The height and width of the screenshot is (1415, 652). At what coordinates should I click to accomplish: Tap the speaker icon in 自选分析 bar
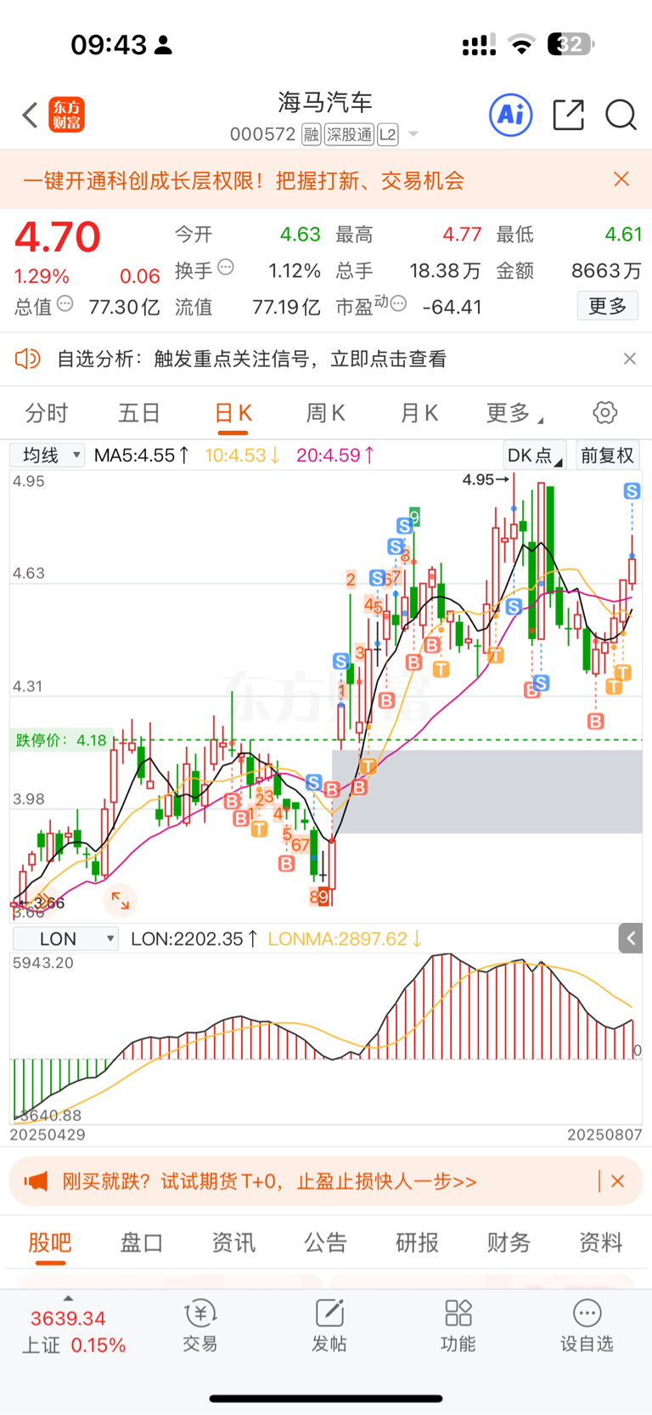coord(28,359)
